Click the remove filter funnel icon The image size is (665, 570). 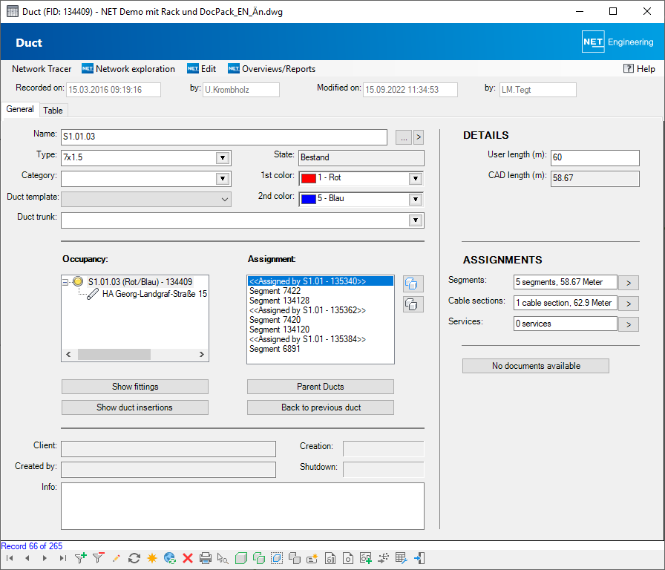click(99, 558)
